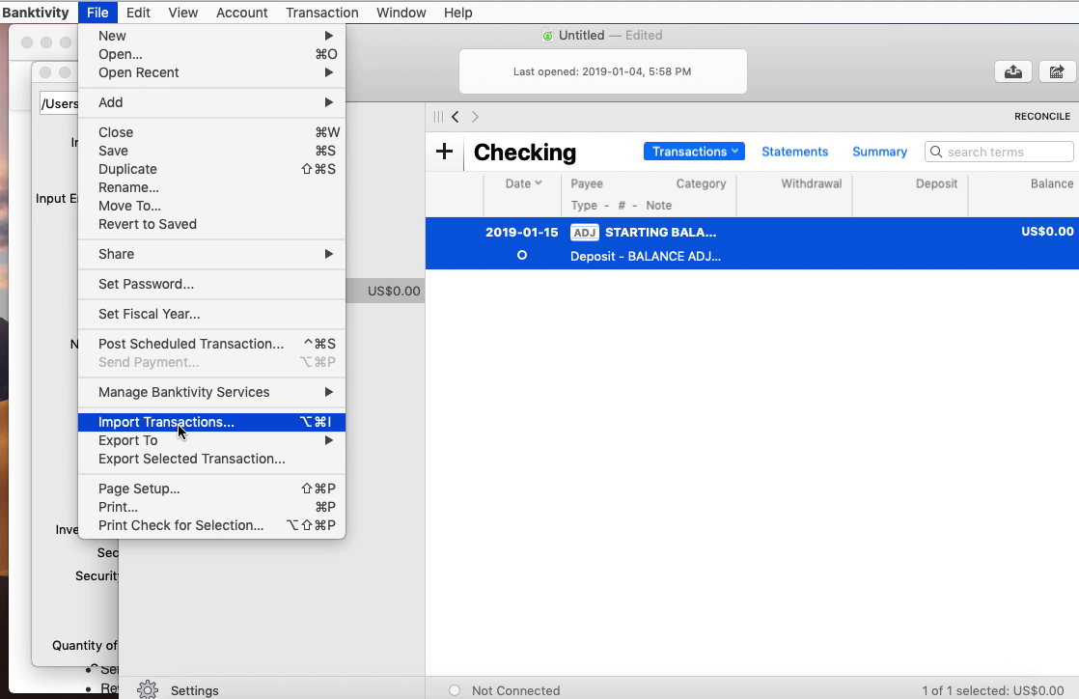
Task: Click the share report toolbar icon
Action: (x=1057, y=71)
